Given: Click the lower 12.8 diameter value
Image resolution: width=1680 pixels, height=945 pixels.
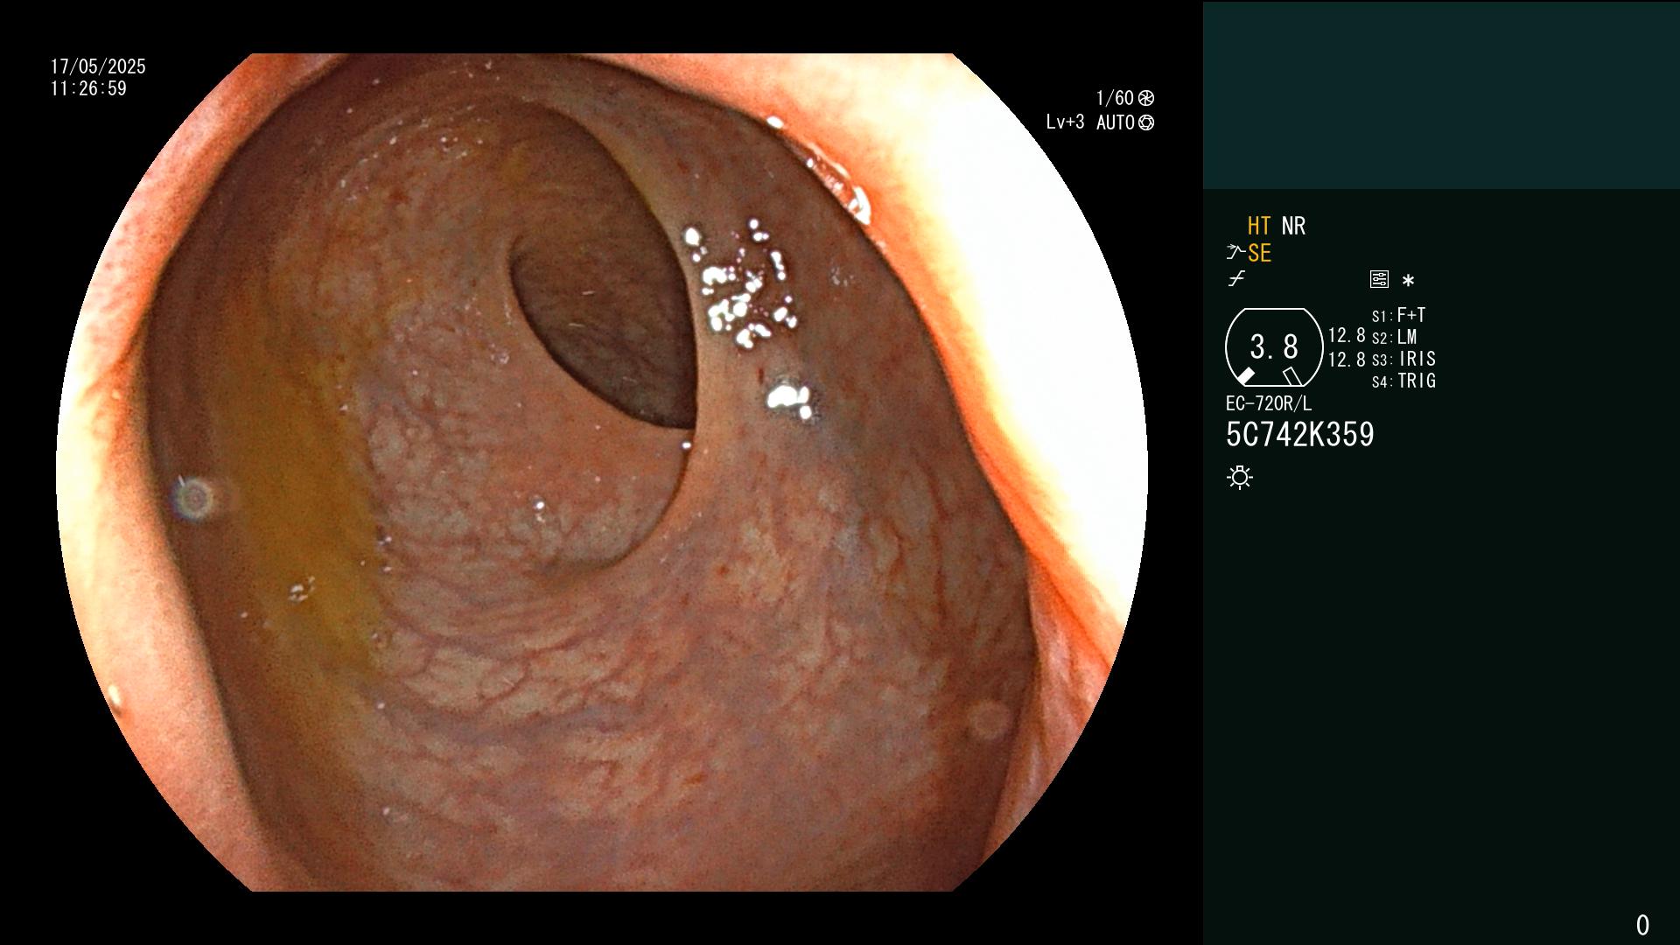Looking at the screenshot, I should pos(1347,360).
